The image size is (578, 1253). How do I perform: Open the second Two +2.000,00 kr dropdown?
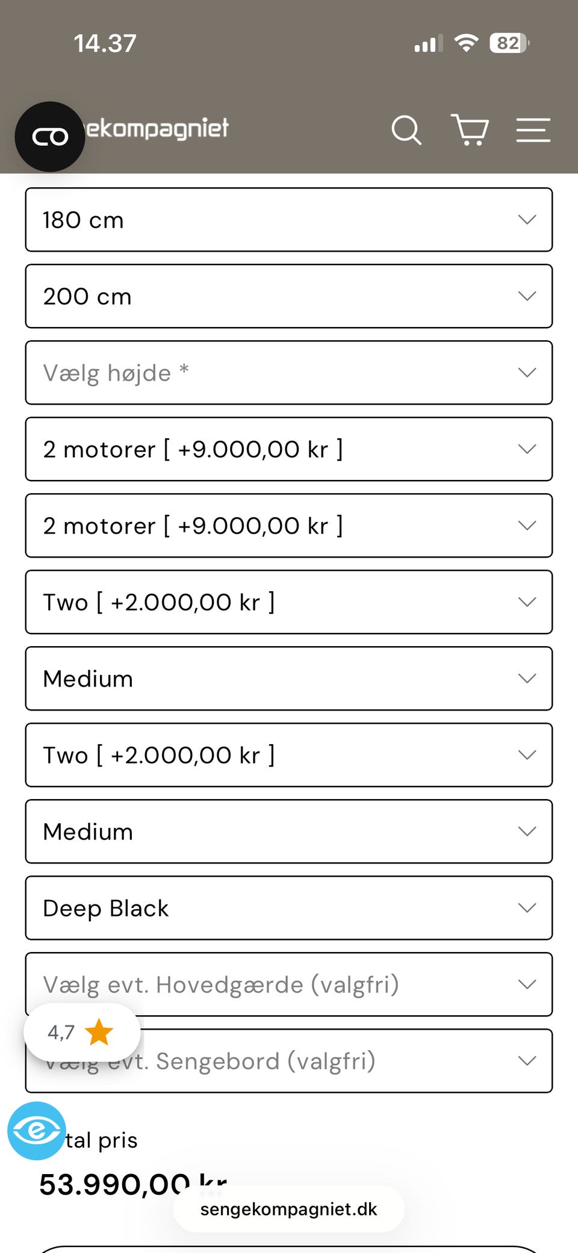point(289,755)
